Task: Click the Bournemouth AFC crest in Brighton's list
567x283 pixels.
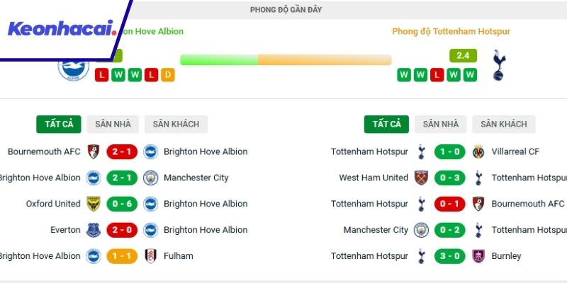Action: tap(92, 151)
